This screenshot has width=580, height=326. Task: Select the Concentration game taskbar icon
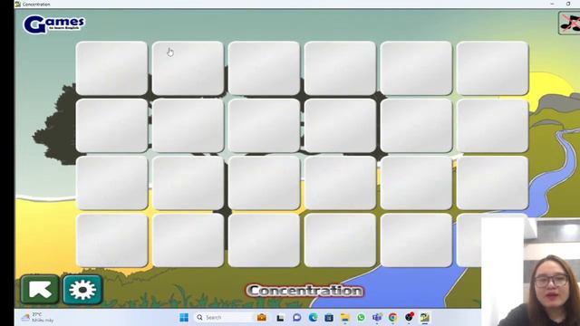click(425, 318)
